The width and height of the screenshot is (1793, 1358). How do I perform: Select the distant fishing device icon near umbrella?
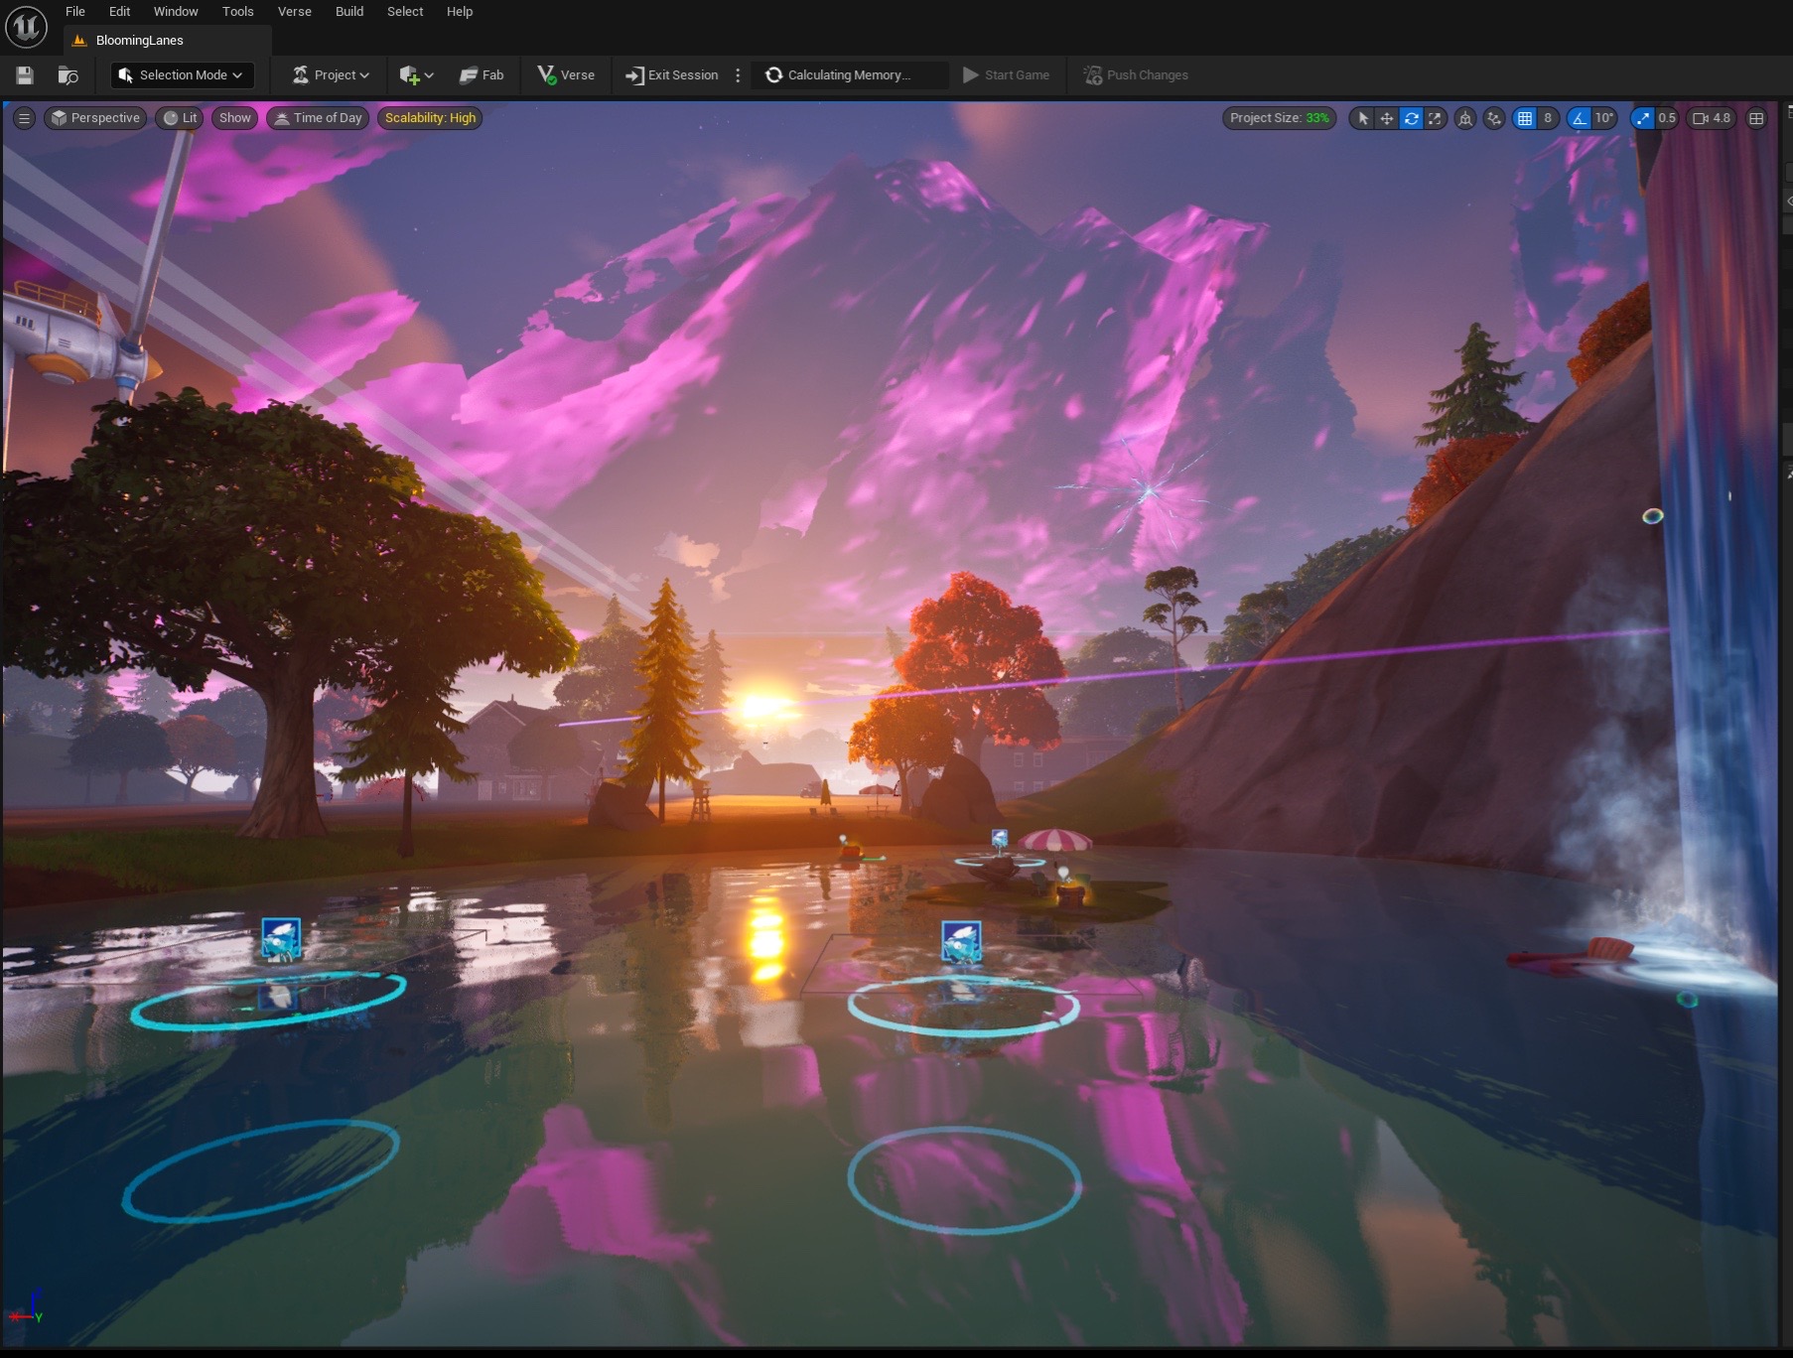pyautogui.click(x=1000, y=841)
